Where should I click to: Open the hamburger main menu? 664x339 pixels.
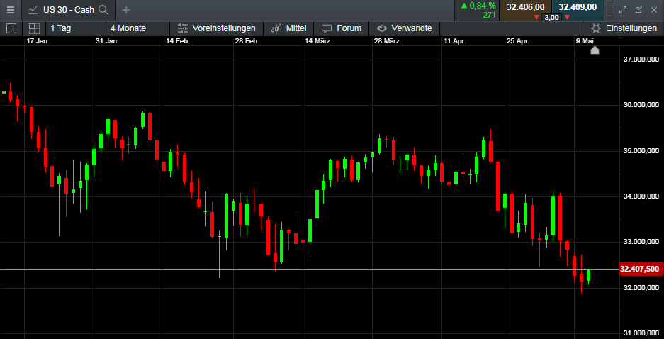point(10,10)
